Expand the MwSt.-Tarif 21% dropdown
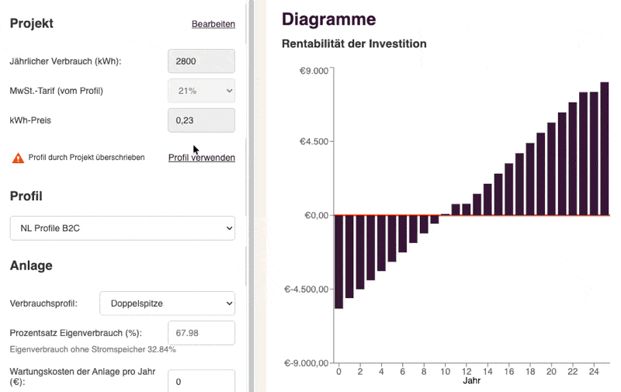621x392 pixels. [201, 91]
